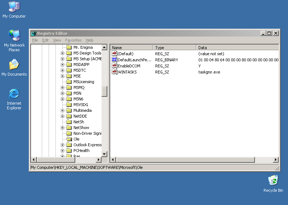The image size is (288, 205).
Task: Select the MSLicensing key label
Action: coord(84,82)
